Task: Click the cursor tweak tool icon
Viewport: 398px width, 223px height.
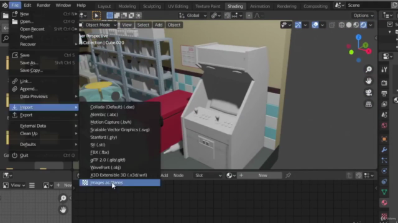Action: pyautogui.click(x=96, y=15)
